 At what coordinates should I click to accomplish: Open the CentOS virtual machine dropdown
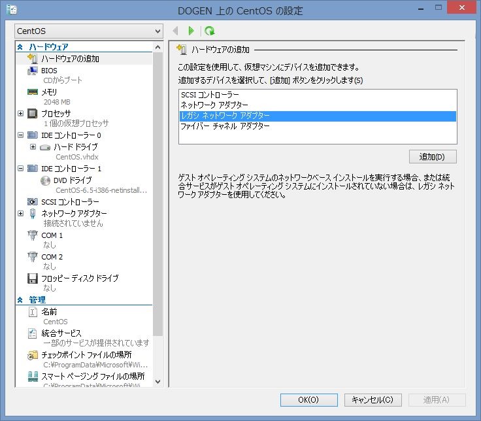point(88,31)
